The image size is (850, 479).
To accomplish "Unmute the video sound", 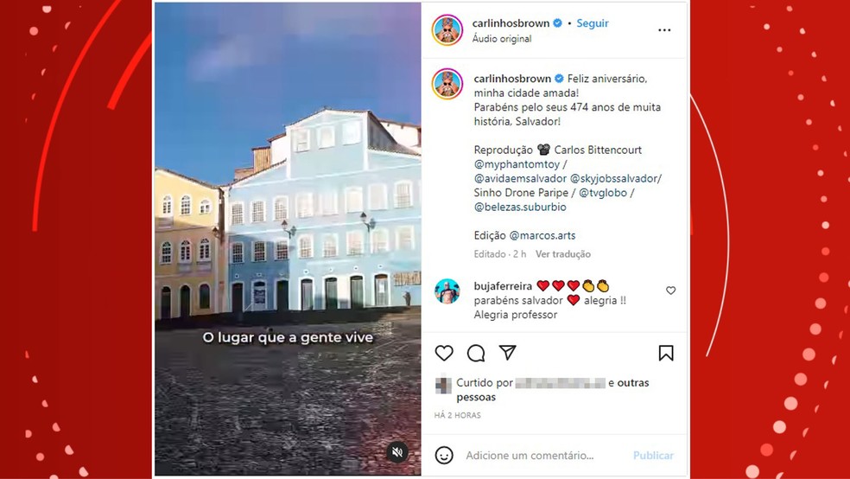I will (x=397, y=452).
